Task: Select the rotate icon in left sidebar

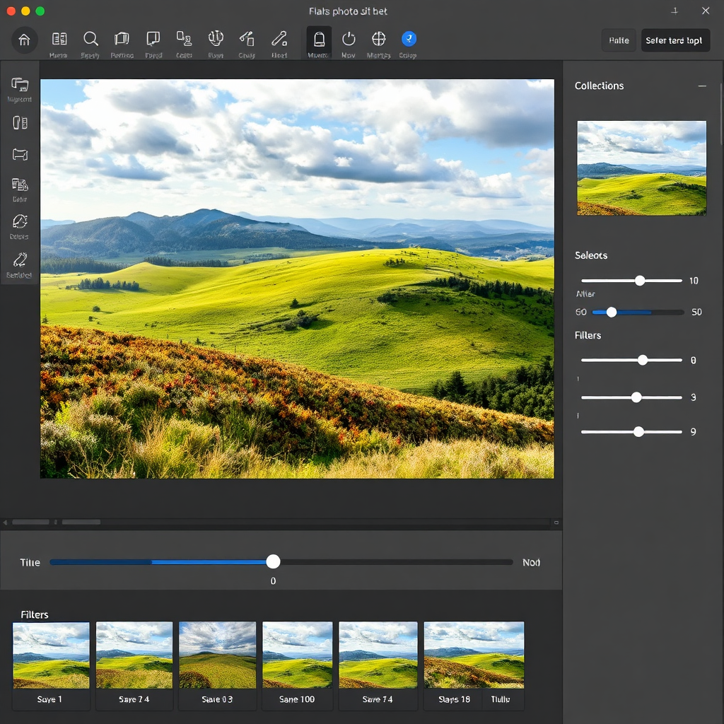Action: (x=20, y=221)
